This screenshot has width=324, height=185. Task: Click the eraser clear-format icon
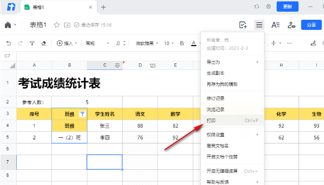pyautogui.click(x=44, y=43)
